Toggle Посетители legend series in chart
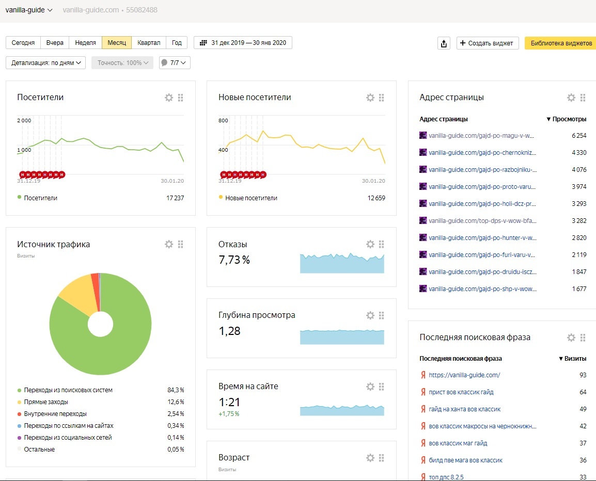Image resolution: width=596 pixels, height=481 pixels. tap(37, 198)
